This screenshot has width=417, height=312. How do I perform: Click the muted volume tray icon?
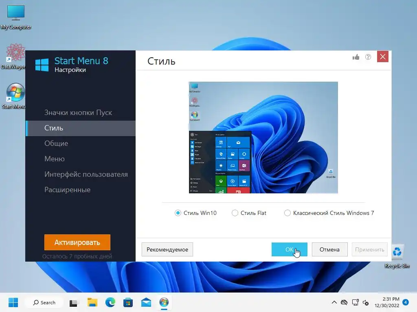pos(366,302)
